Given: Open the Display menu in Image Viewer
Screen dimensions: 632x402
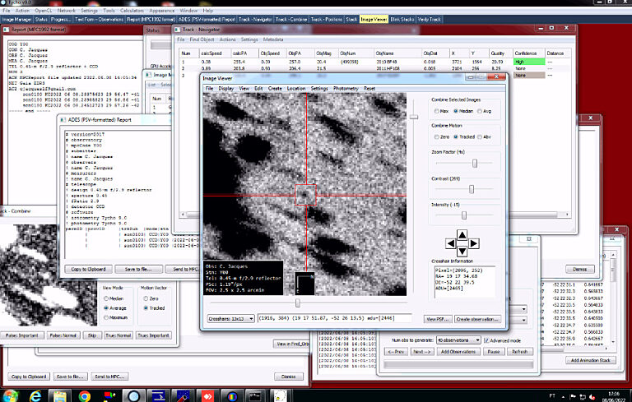Looking at the screenshot, I should click(x=225, y=88).
